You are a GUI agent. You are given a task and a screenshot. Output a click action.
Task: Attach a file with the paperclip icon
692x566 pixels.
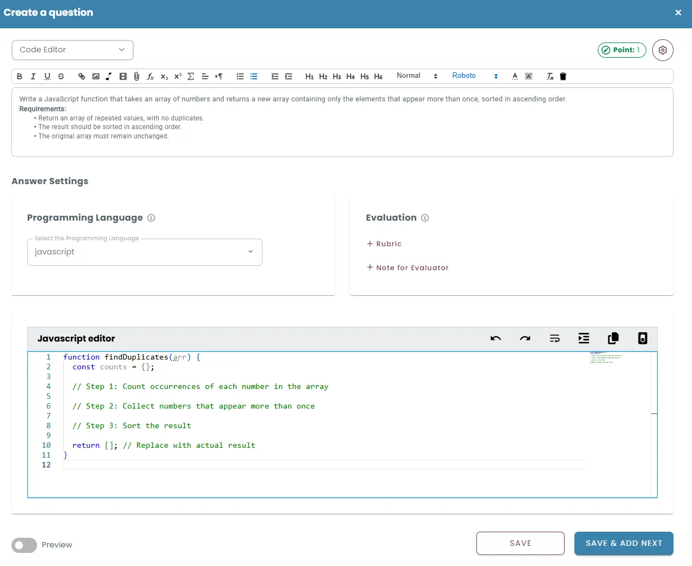(137, 76)
